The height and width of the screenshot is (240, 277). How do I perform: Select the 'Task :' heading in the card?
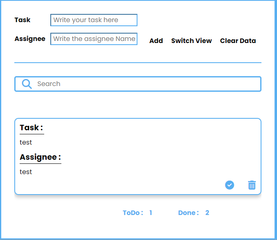pyautogui.click(x=32, y=128)
